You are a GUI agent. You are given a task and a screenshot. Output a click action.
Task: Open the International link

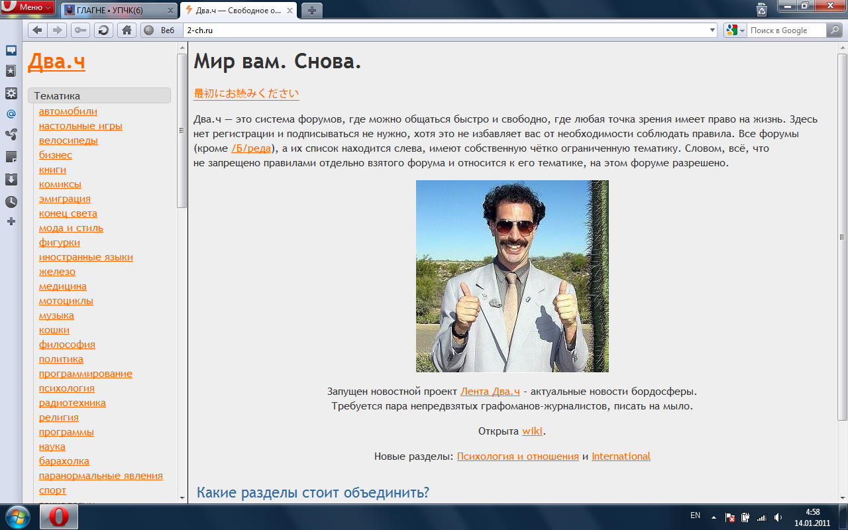[621, 456]
